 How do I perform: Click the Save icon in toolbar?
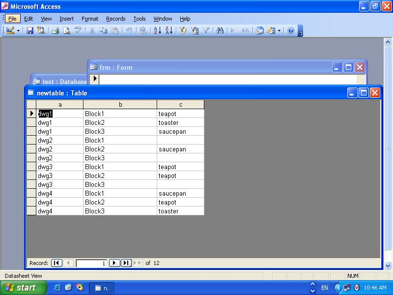pyautogui.click(x=30, y=30)
